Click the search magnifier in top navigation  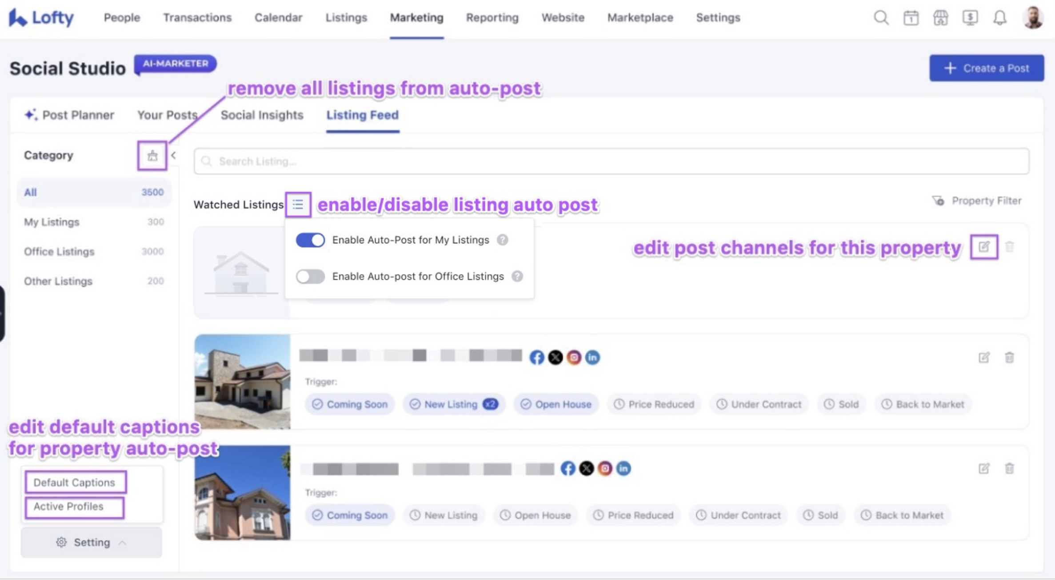tap(881, 18)
